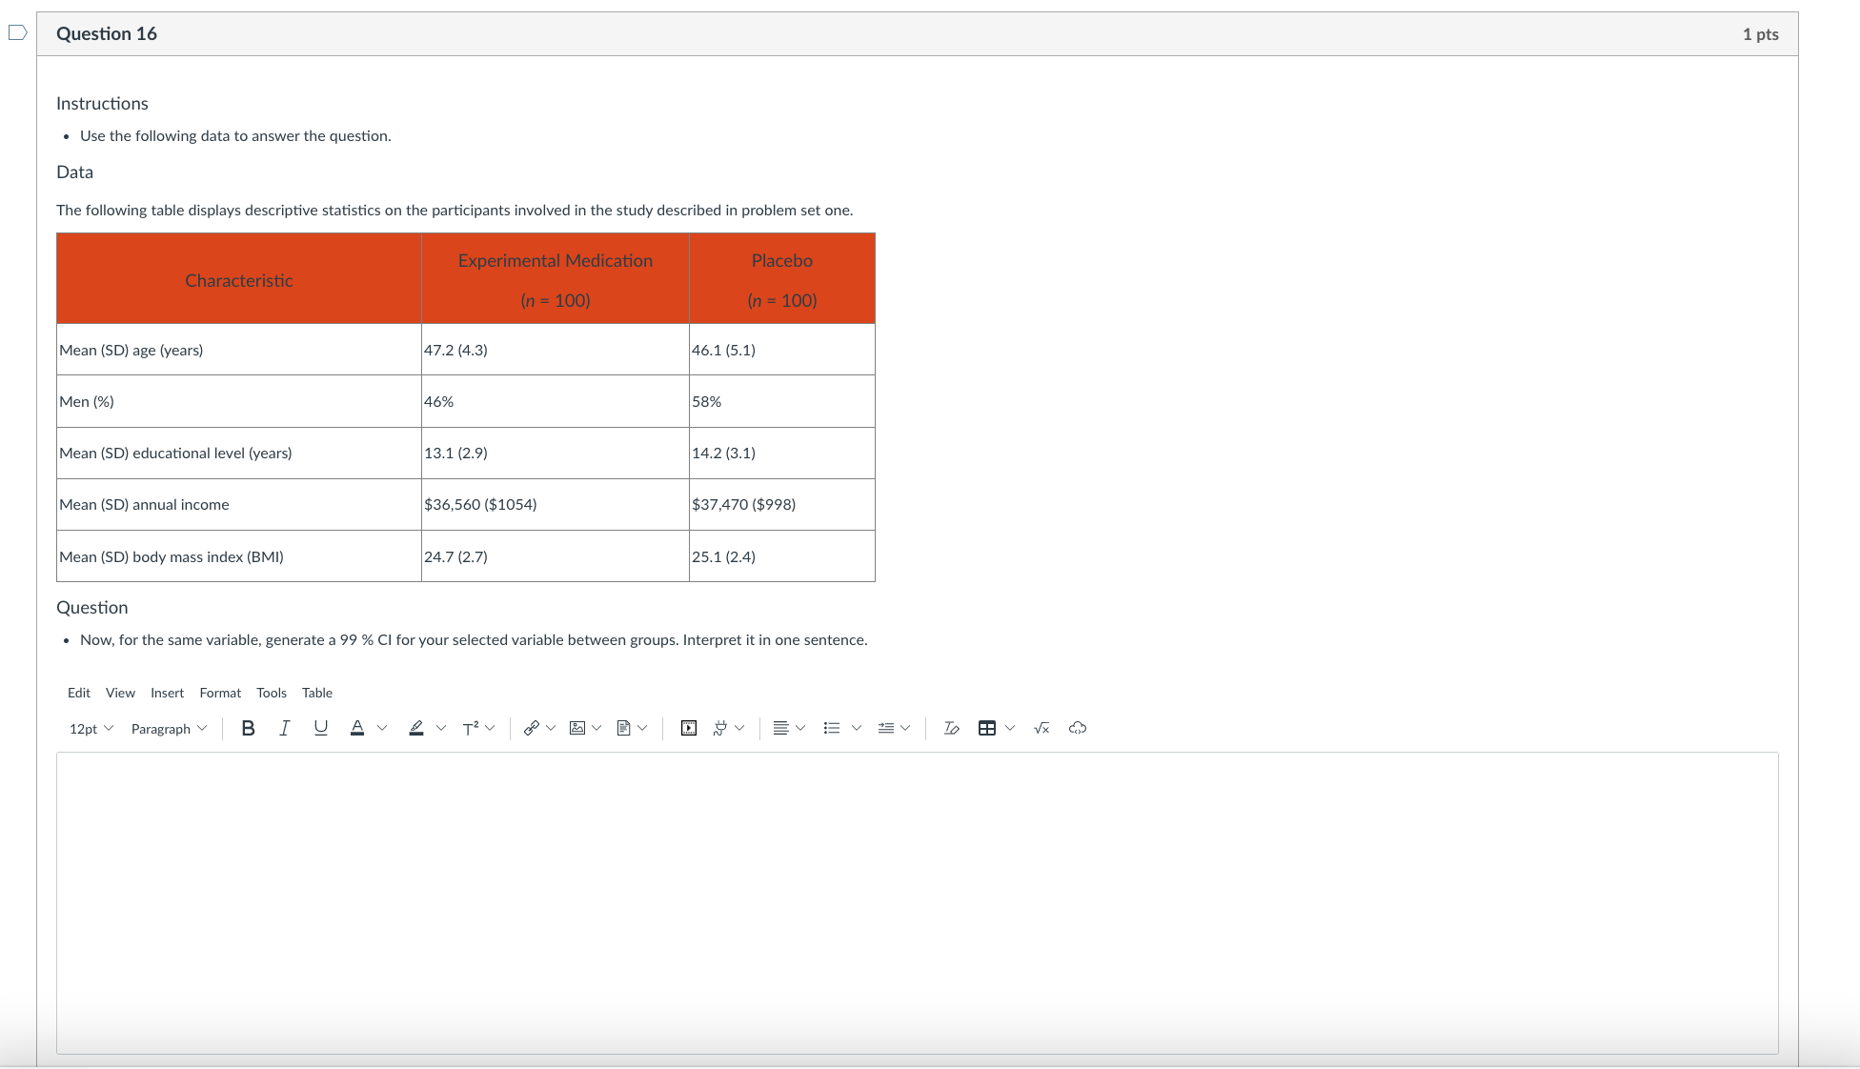Viewport: 1860px width, 1069px height.
Task: Apply superscript formatting
Action: coord(471,728)
